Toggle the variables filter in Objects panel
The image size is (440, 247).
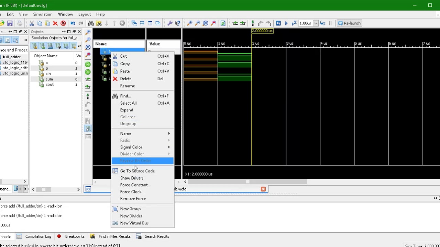[x=74, y=46]
